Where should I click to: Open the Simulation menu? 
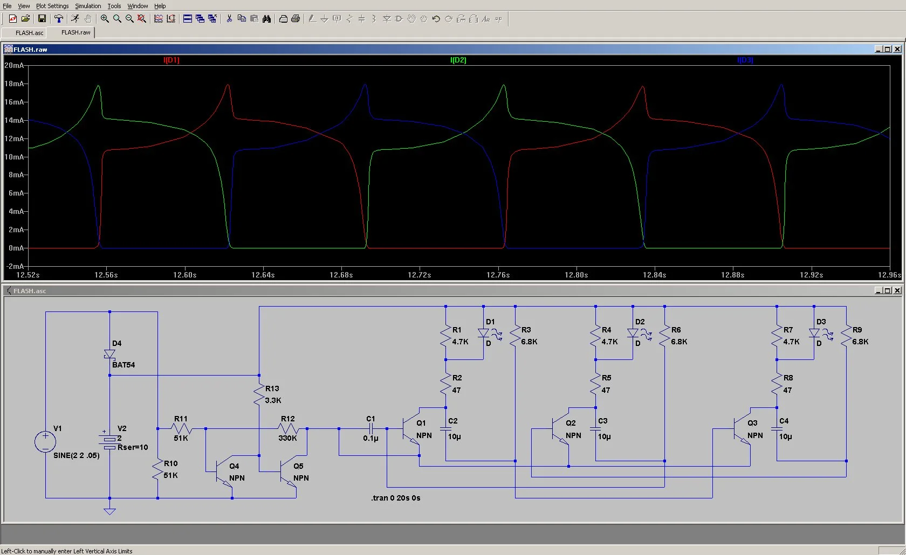click(x=88, y=6)
